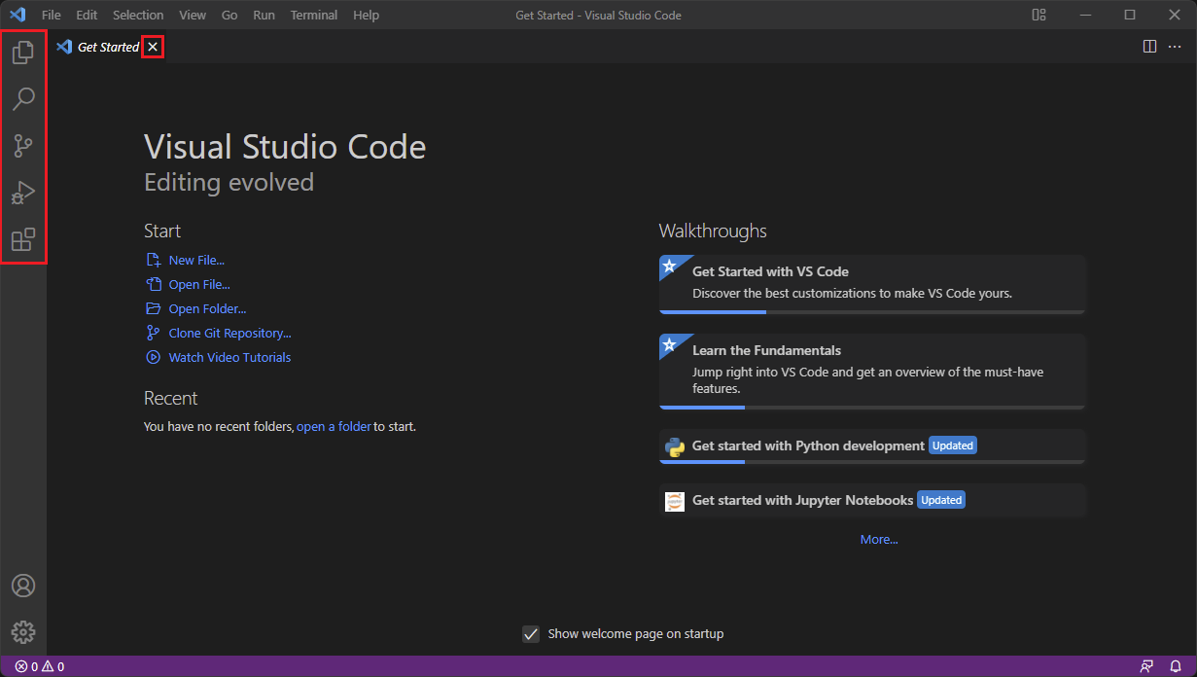Show more walkthroughs via More... link
This screenshot has width=1197, height=677.
pyautogui.click(x=879, y=540)
